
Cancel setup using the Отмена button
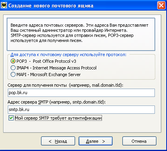[139, 141]
